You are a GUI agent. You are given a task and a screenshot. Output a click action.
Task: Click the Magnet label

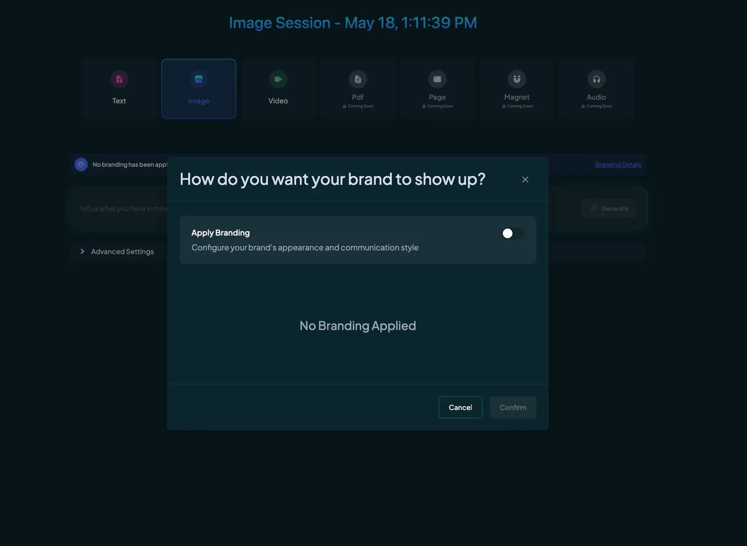point(517,97)
